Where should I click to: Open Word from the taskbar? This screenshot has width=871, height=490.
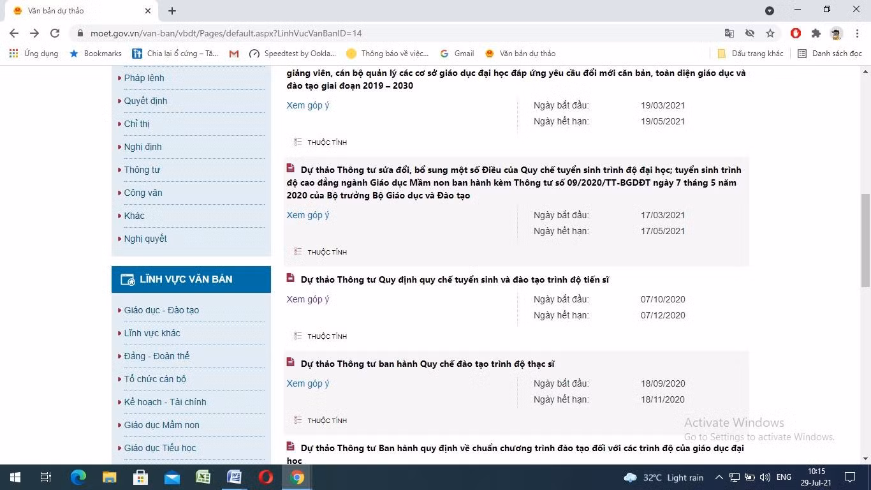coord(235,477)
